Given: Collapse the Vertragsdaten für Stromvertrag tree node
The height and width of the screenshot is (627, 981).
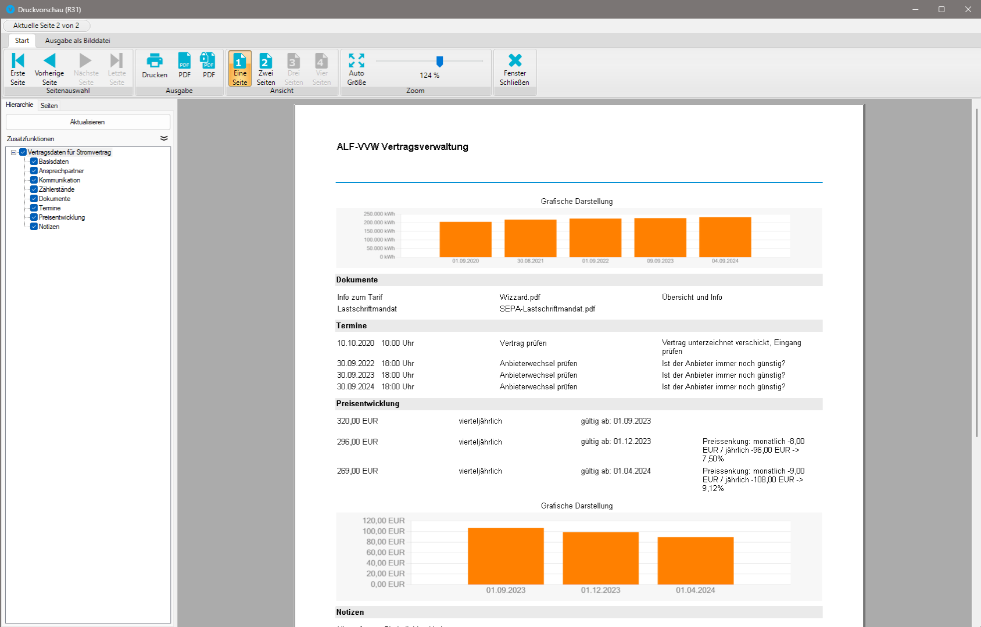Looking at the screenshot, I should (x=14, y=152).
